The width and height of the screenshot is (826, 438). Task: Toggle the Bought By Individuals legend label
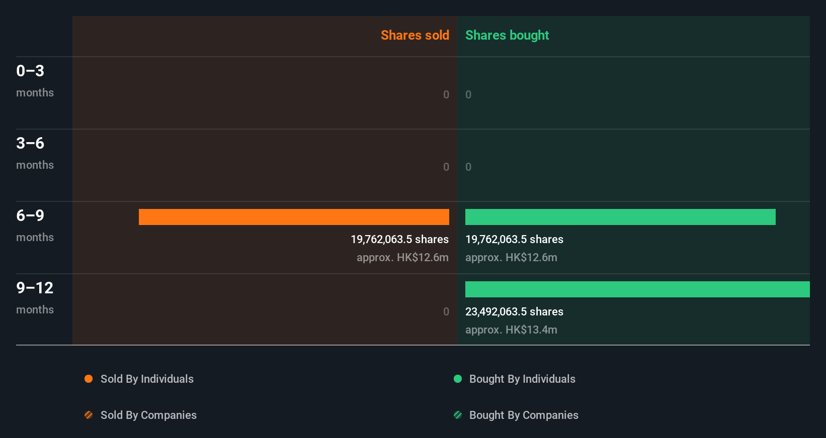pyautogui.click(x=522, y=379)
